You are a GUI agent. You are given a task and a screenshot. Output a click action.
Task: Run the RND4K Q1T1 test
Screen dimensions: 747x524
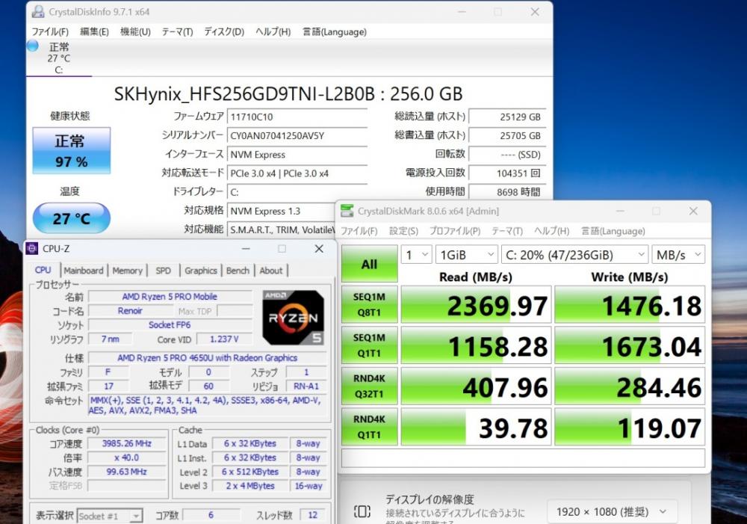(369, 427)
